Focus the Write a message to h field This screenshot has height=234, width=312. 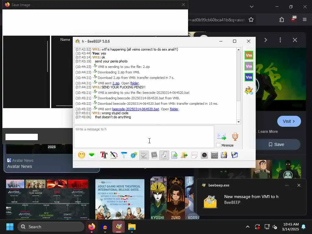click(x=144, y=137)
